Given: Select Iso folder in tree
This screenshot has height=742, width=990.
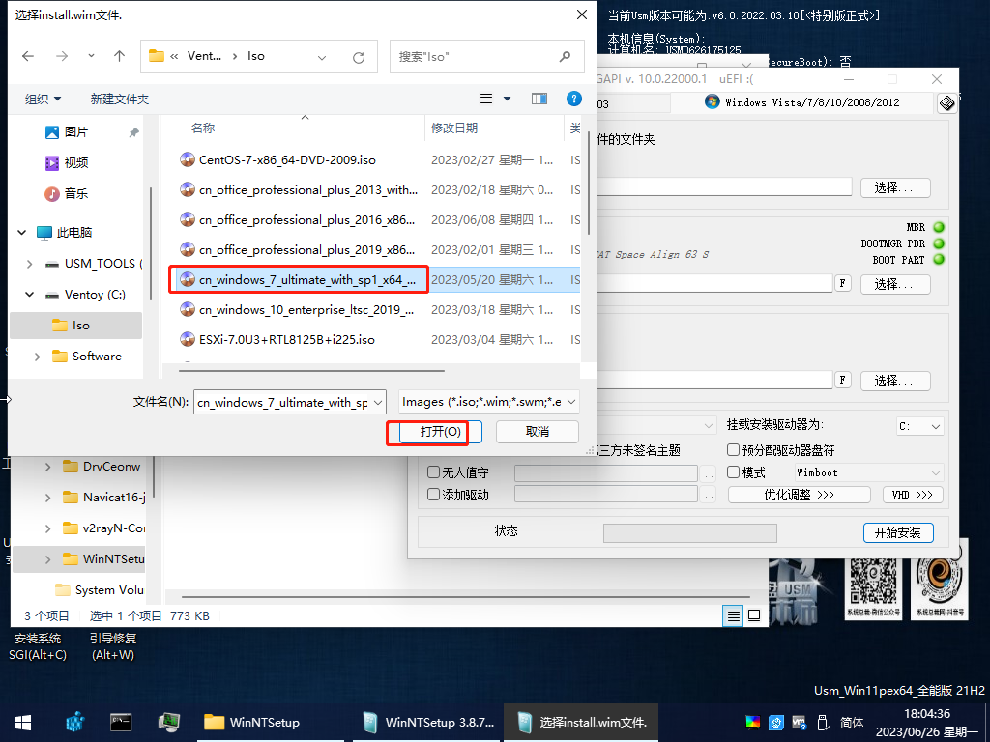Looking at the screenshot, I should (x=75, y=326).
